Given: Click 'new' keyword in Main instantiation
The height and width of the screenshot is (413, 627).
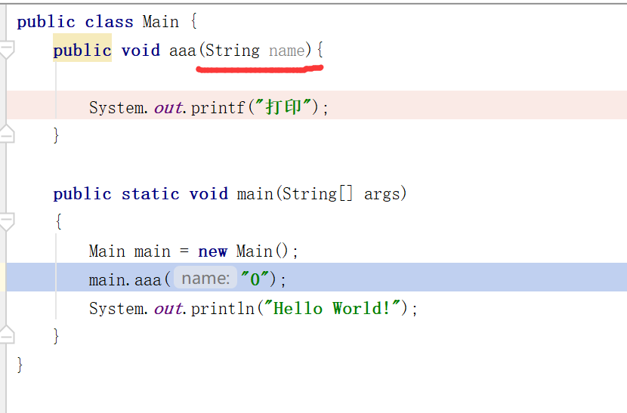Looking at the screenshot, I should tap(213, 251).
